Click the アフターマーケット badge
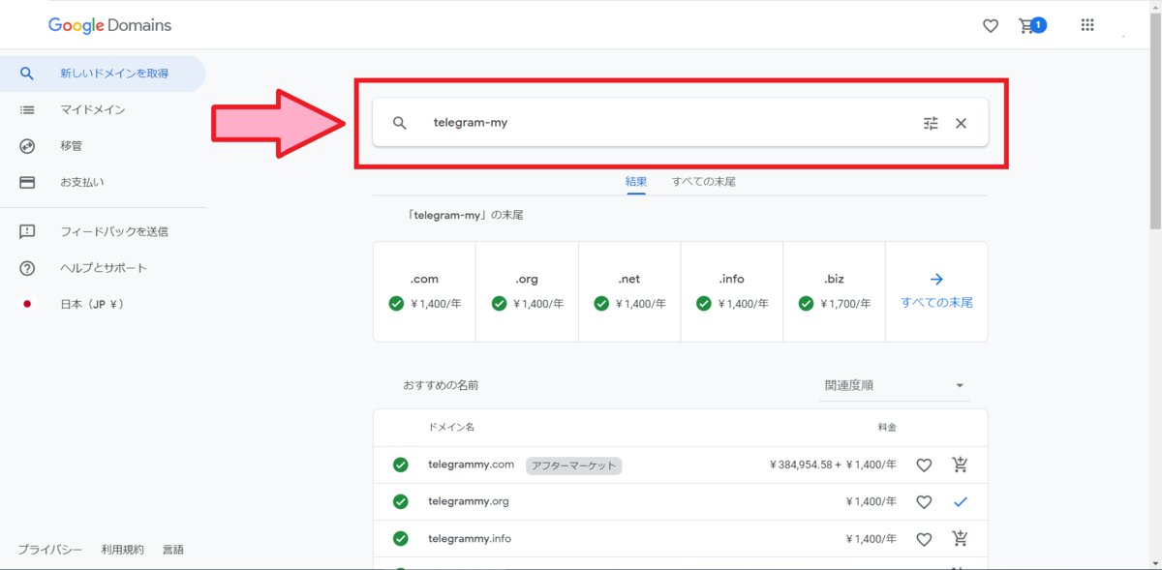The width and height of the screenshot is (1162, 570). [x=574, y=465]
